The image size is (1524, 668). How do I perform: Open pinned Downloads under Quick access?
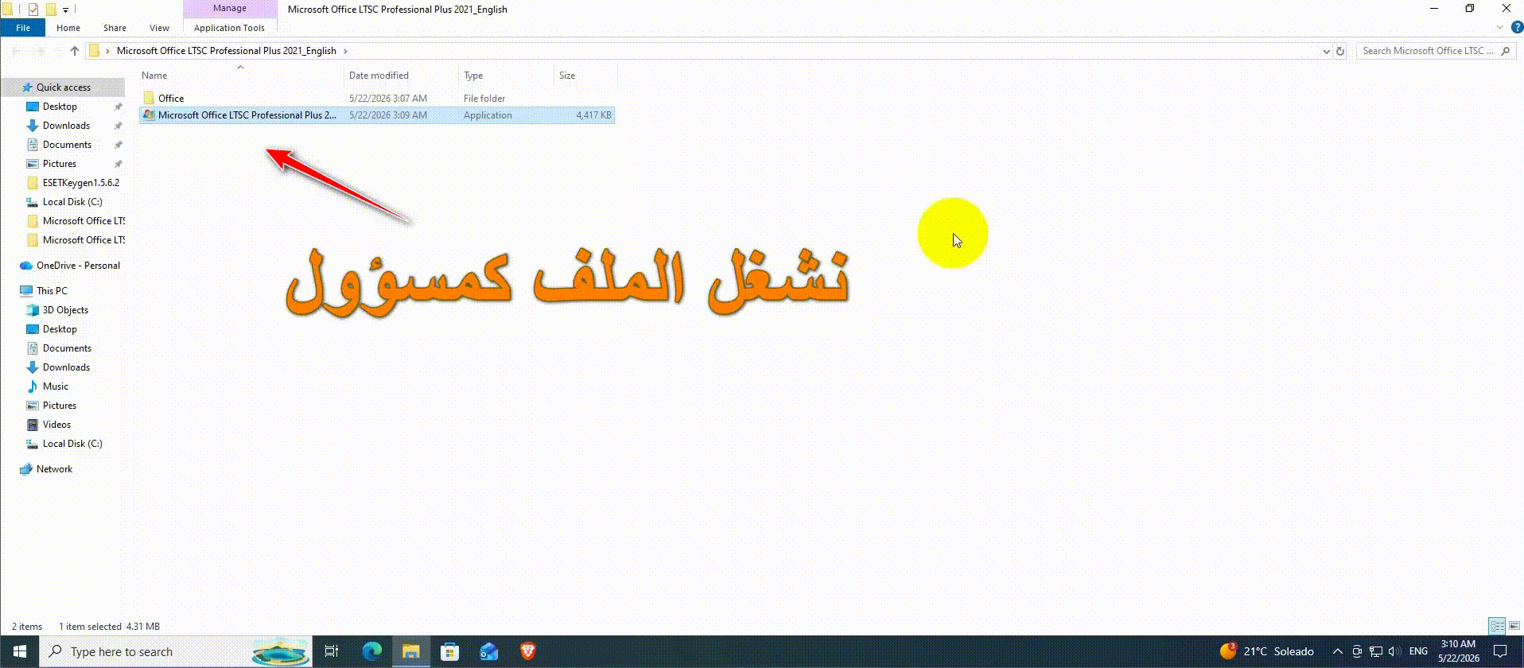(x=66, y=126)
